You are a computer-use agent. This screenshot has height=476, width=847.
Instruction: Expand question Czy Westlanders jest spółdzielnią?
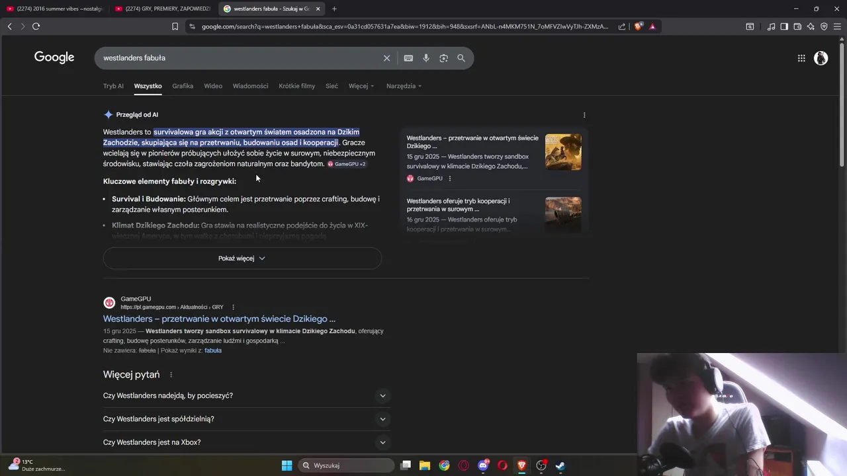tap(247, 419)
